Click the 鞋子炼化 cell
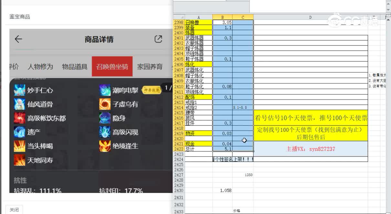 tap(198, 87)
